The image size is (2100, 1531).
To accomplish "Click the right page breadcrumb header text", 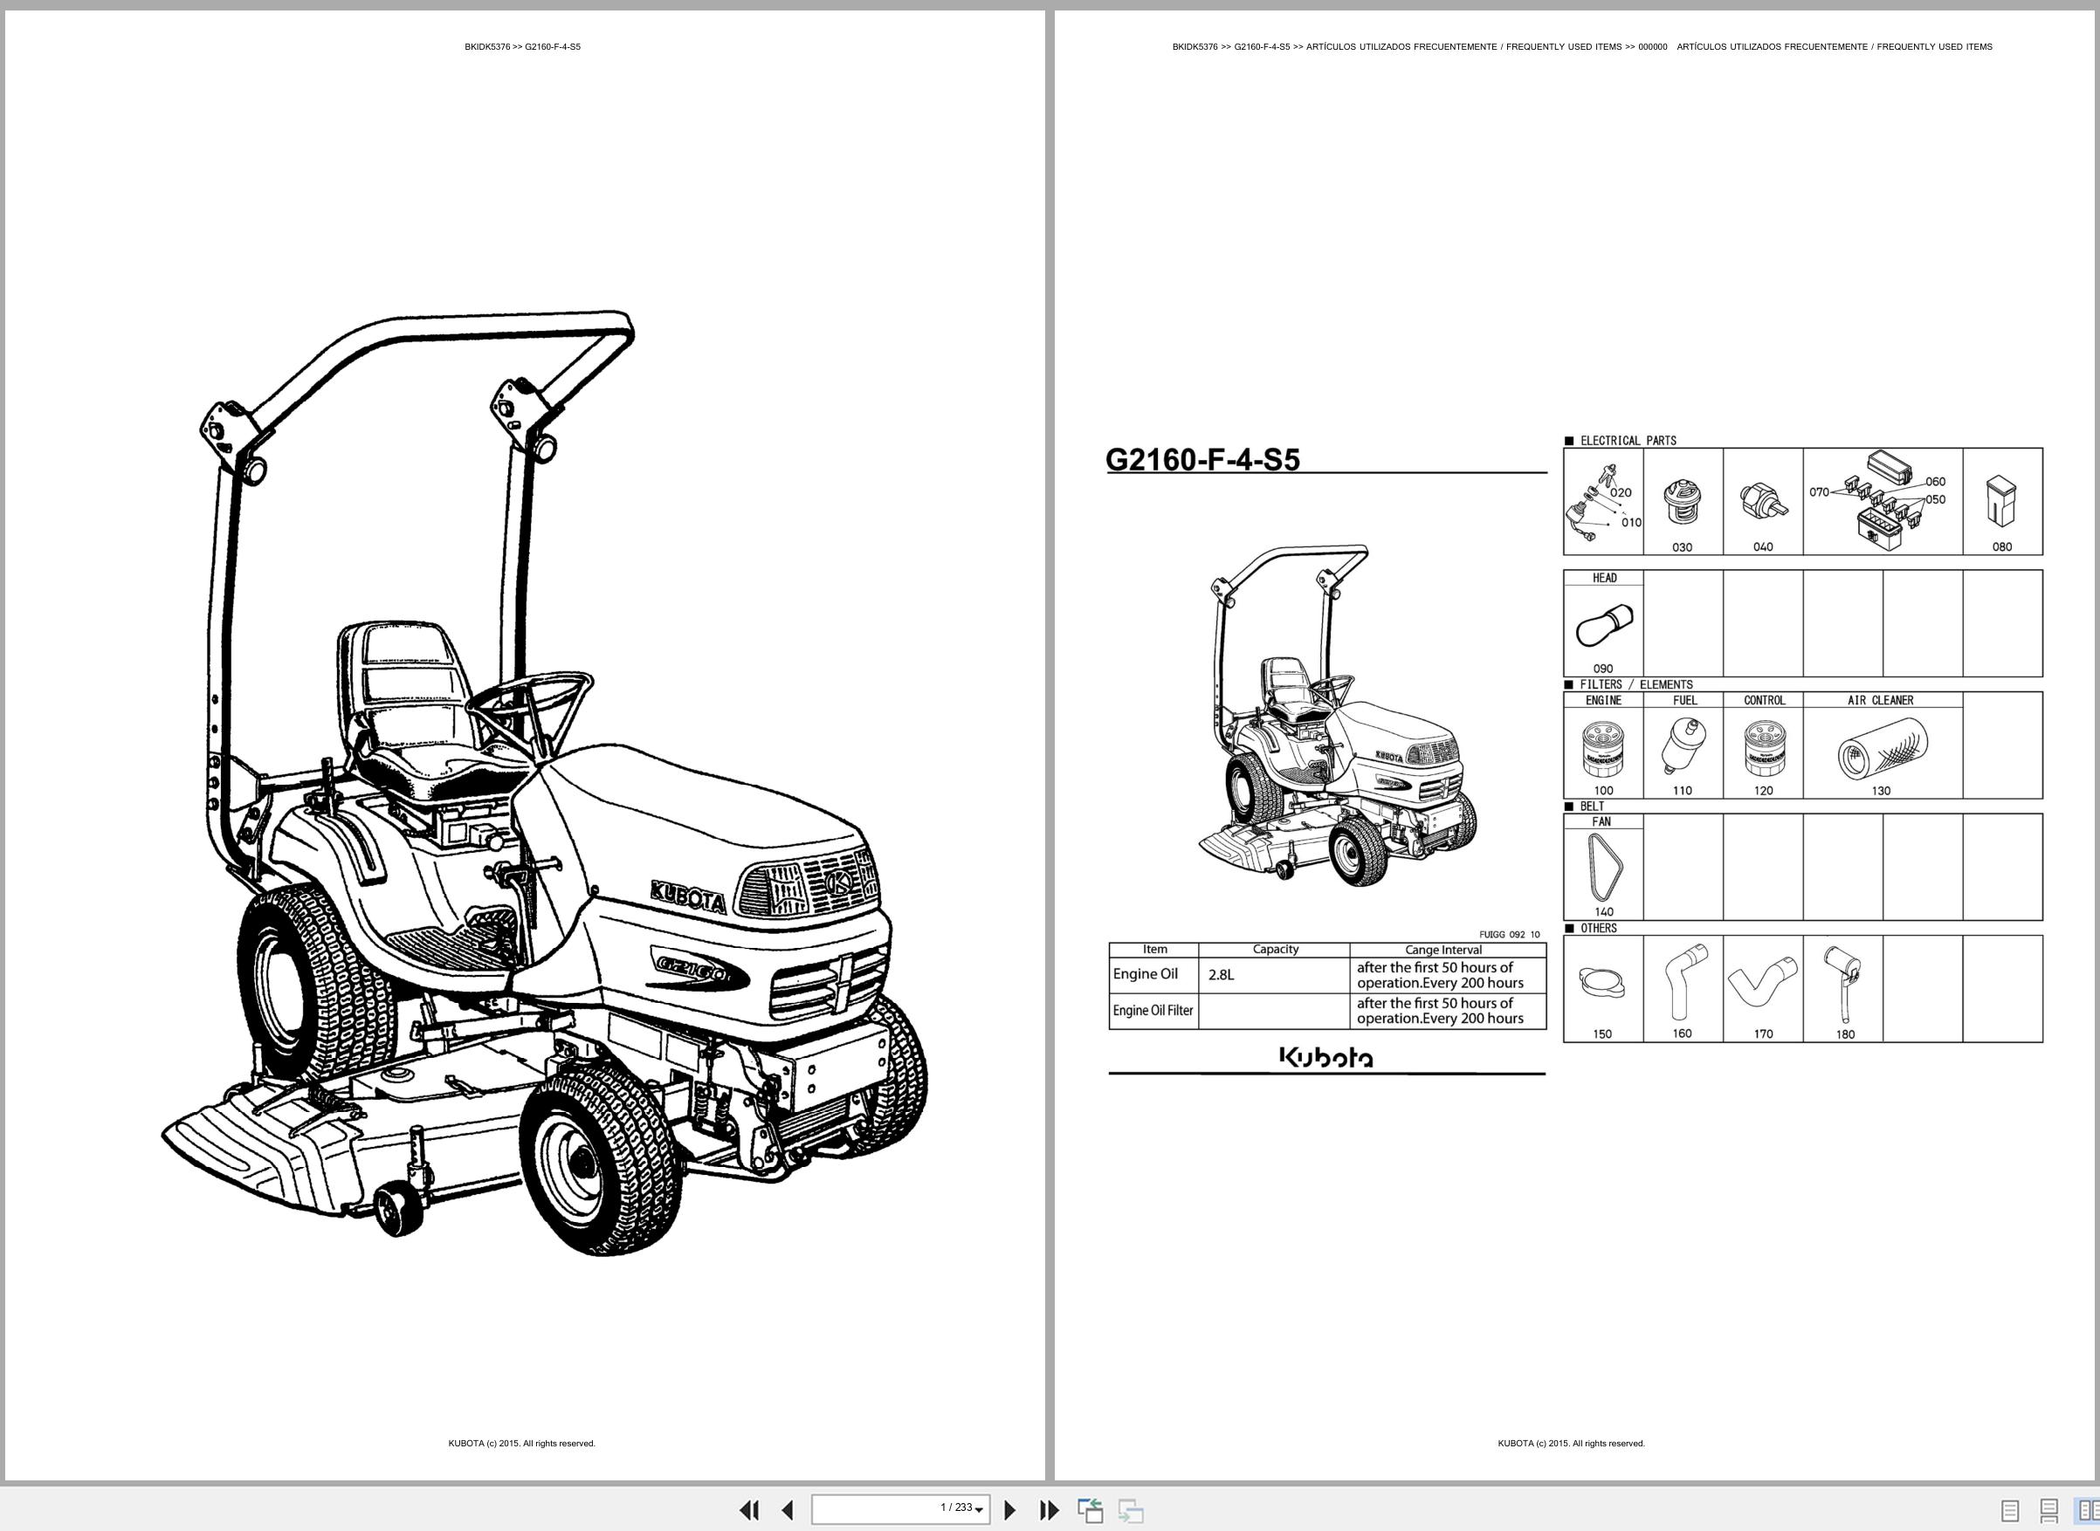I will point(1581,46).
